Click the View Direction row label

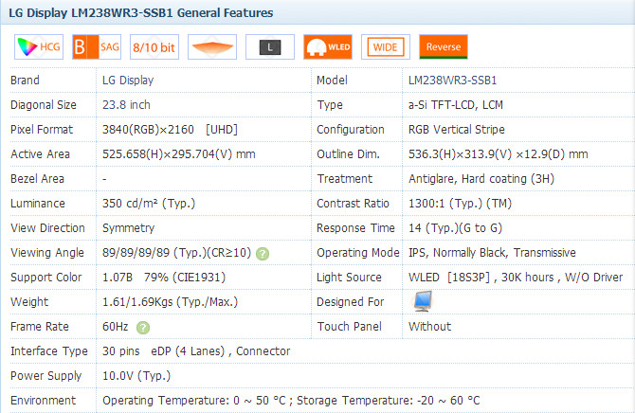coord(47,228)
